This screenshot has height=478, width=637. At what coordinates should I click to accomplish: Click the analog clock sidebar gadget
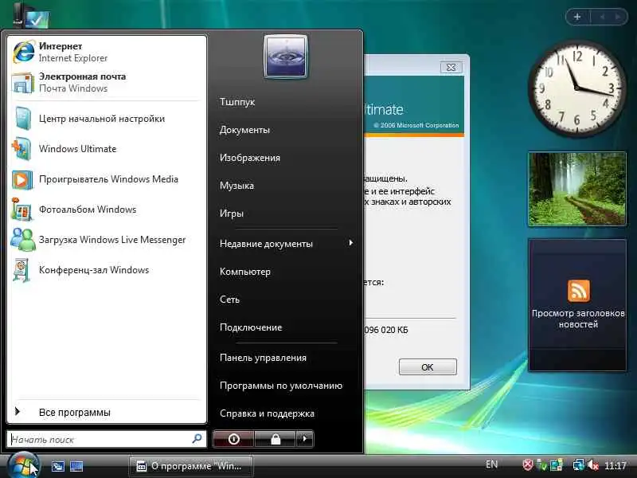[x=576, y=88]
